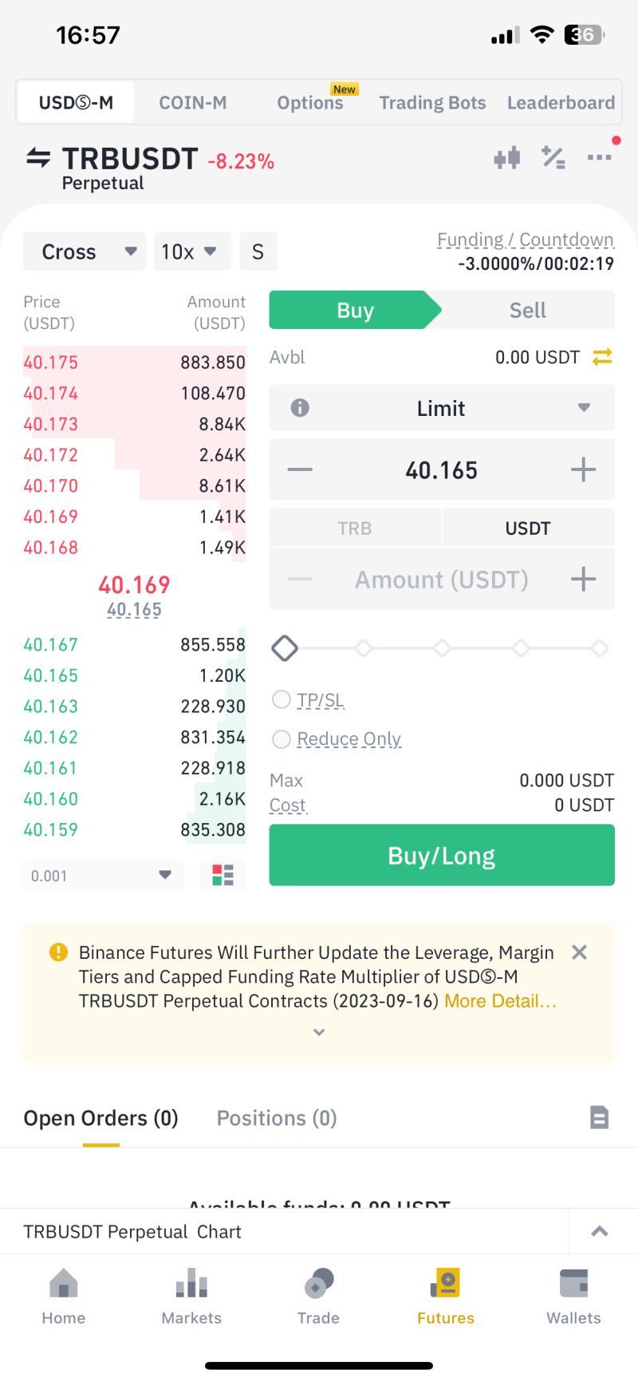This screenshot has width=638, height=1382.
Task: Tap the order type info icon
Action: [x=300, y=408]
